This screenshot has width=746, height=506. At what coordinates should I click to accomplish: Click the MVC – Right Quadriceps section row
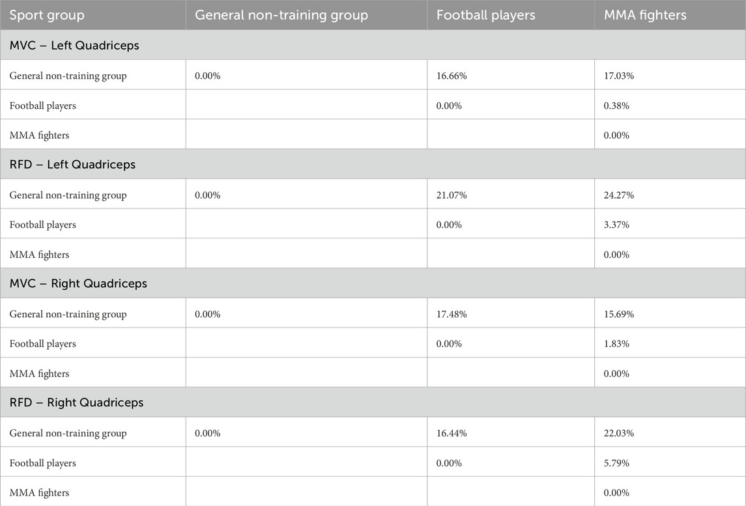click(373, 283)
